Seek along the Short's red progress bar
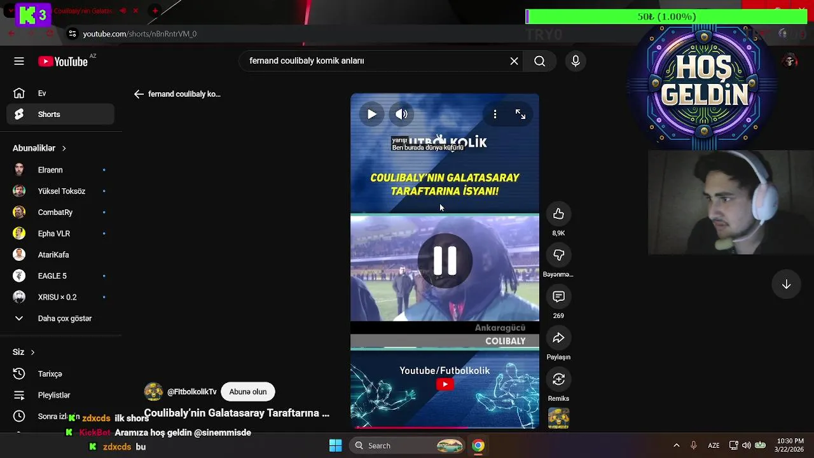Viewport: 814px width, 458px height. pos(445,427)
